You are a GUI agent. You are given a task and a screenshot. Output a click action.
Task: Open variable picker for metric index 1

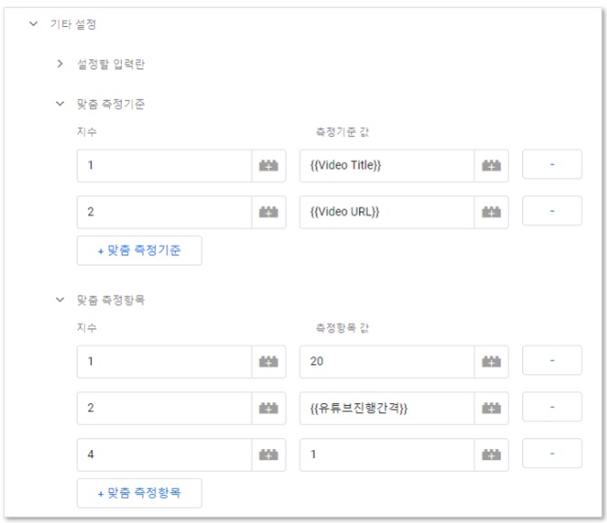click(269, 362)
